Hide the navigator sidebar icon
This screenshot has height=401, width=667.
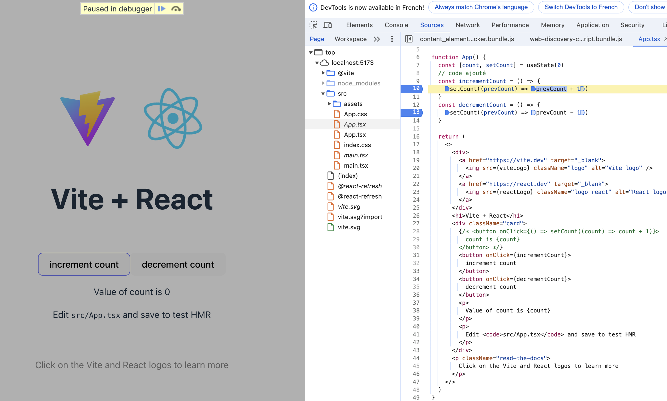coord(409,39)
